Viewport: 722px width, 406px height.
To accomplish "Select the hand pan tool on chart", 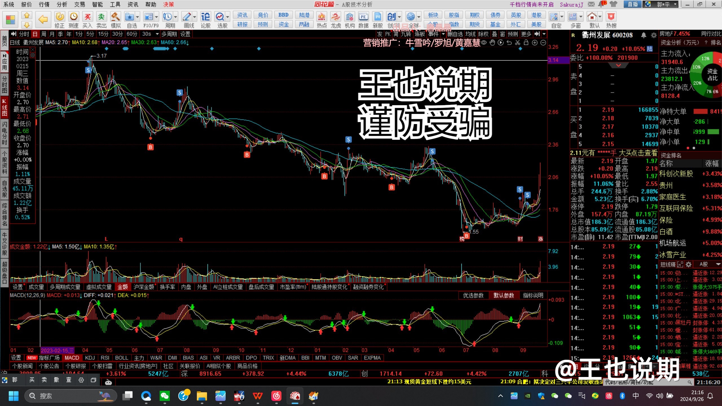I will pyautogui.click(x=492, y=43).
